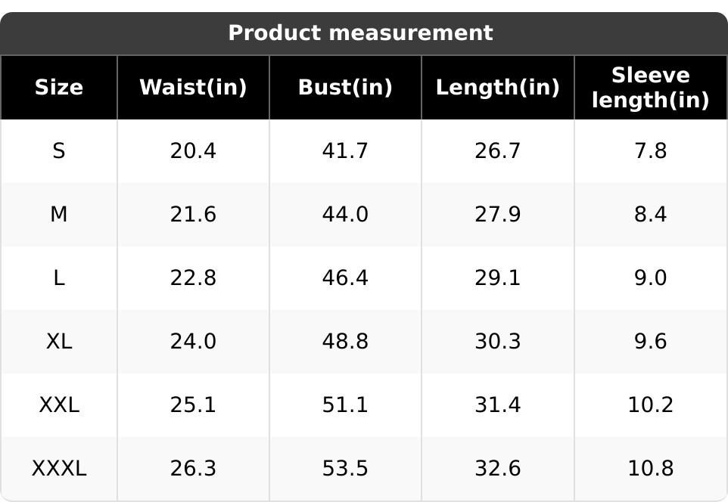Click the Waist(in) column header

tap(193, 88)
